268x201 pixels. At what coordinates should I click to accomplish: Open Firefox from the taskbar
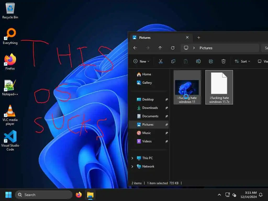click(79, 195)
